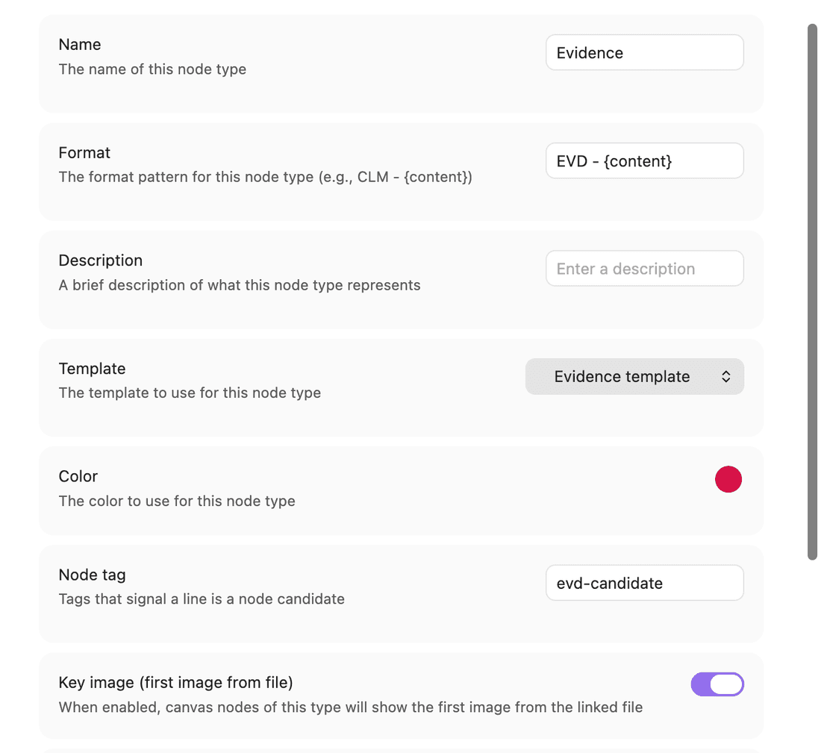
Task: Disable the Key image toggle
Action: 717,684
